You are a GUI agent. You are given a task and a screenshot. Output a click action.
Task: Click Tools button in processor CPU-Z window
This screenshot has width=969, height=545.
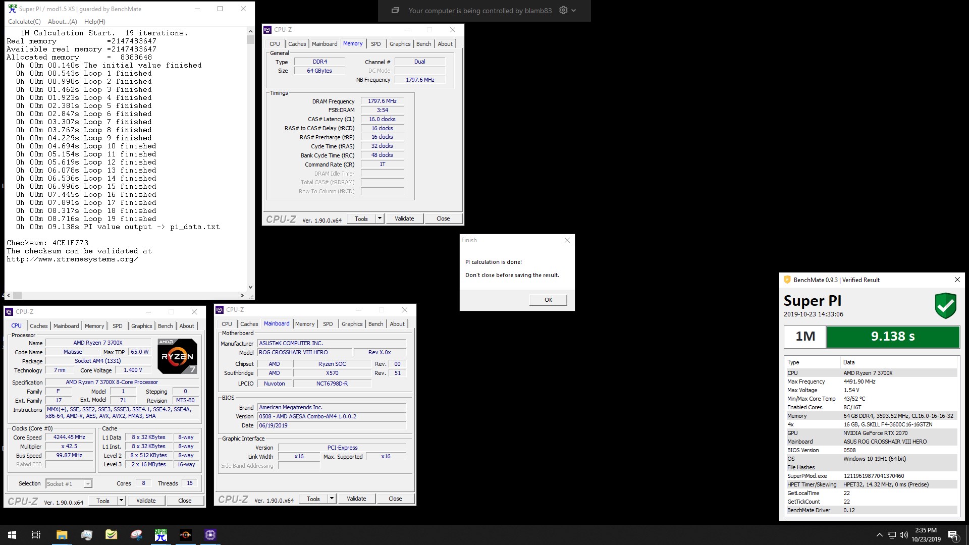pyautogui.click(x=103, y=501)
